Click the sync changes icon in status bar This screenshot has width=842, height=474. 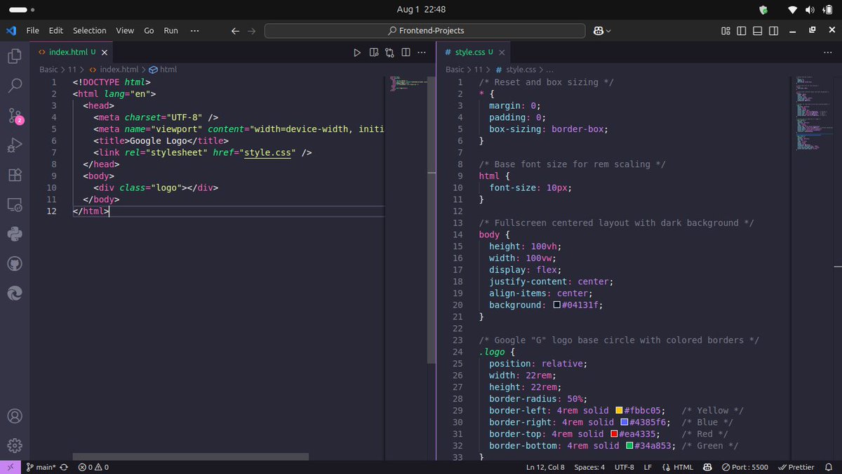tap(65, 467)
